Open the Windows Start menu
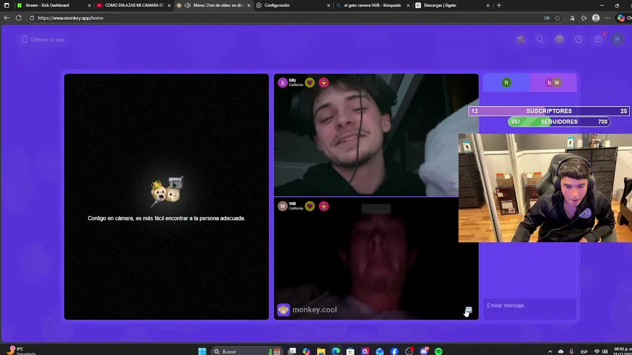 tap(202, 351)
